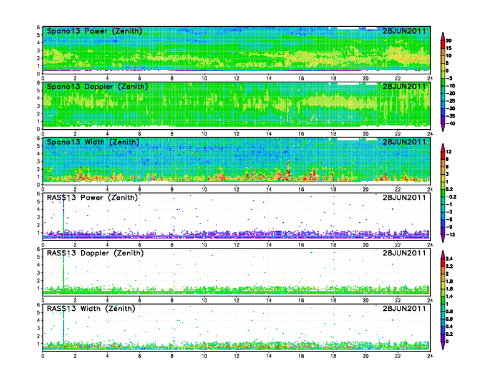The height and width of the screenshot is (382, 494).
Task: Click hour 24 tick under the RASS13 Width plot
Action: click(430, 356)
